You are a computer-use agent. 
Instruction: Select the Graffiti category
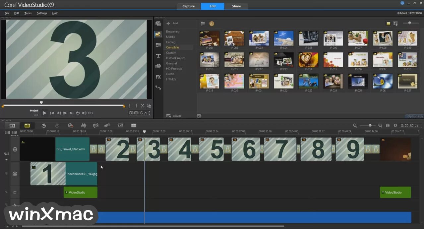[x=170, y=74]
